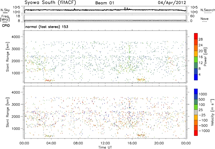Click the '-500' tick on Velocity colorbar

pyautogui.click(x=203, y=125)
